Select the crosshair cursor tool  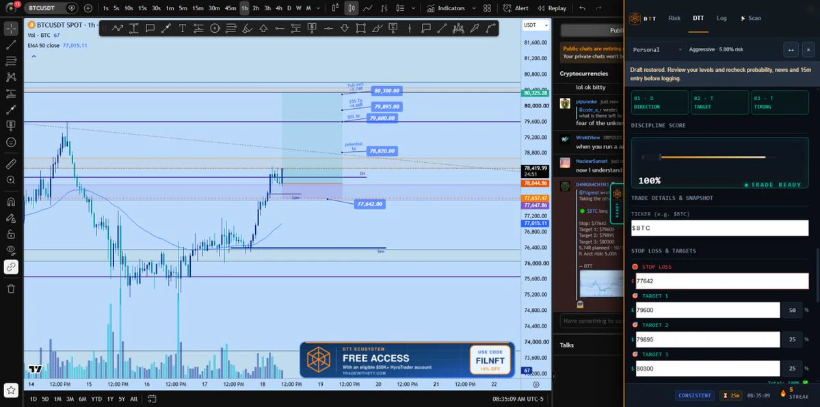click(x=11, y=29)
